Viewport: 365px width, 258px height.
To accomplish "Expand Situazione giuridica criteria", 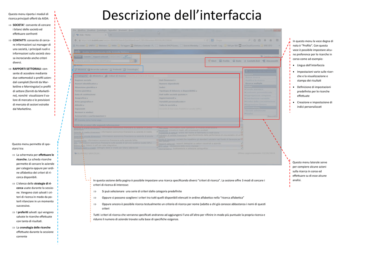I will pyautogui.click(x=86, y=87).
